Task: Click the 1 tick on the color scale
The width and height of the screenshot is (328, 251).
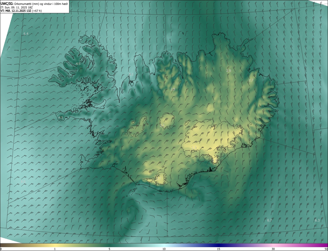Action: (x=55, y=249)
